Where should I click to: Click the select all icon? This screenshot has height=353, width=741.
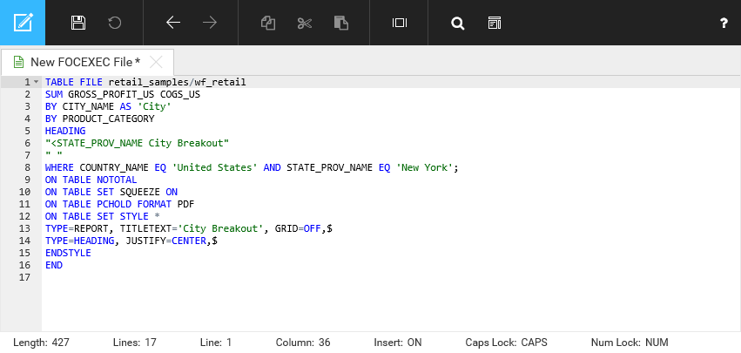pos(400,23)
